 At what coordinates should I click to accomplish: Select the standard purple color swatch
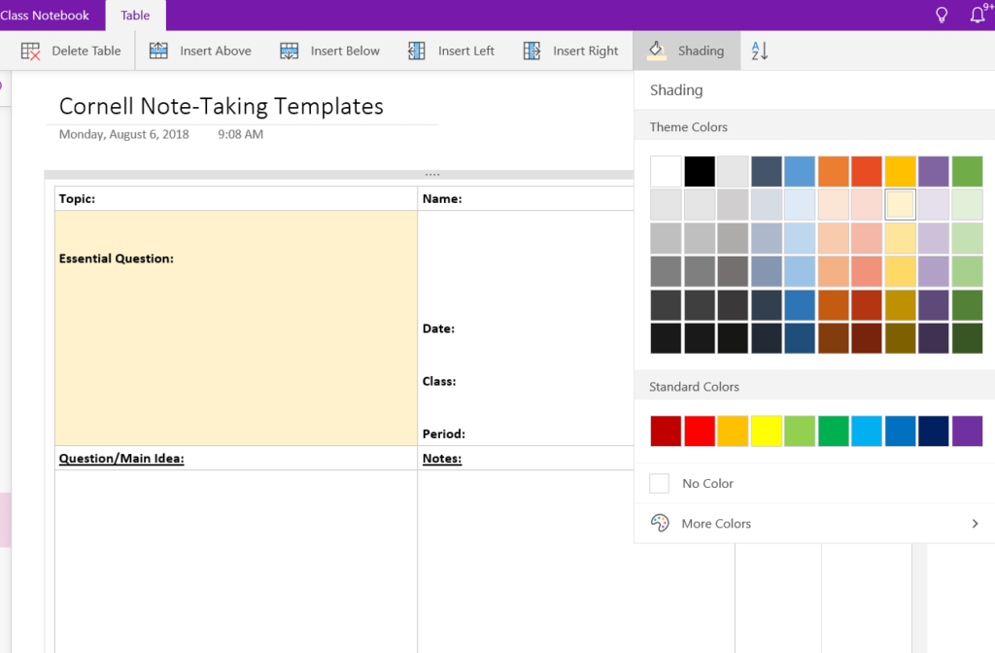click(x=967, y=431)
